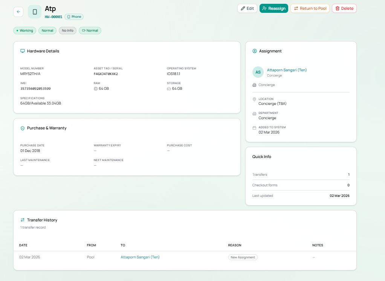385x281 pixels.
Task: Click the Checkout forms row
Action: pyautogui.click(x=301, y=185)
